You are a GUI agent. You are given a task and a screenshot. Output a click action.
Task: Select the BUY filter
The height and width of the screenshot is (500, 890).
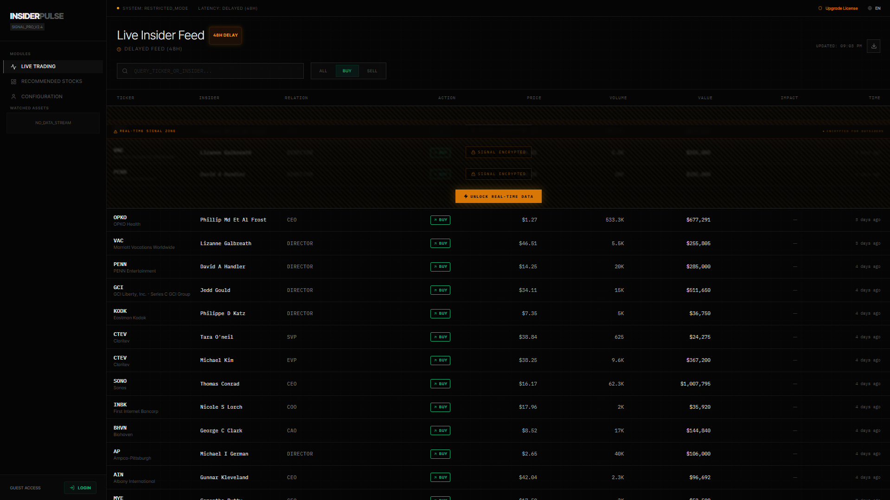point(347,71)
